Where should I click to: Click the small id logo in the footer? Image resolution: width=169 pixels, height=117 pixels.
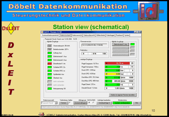point(41,115)
